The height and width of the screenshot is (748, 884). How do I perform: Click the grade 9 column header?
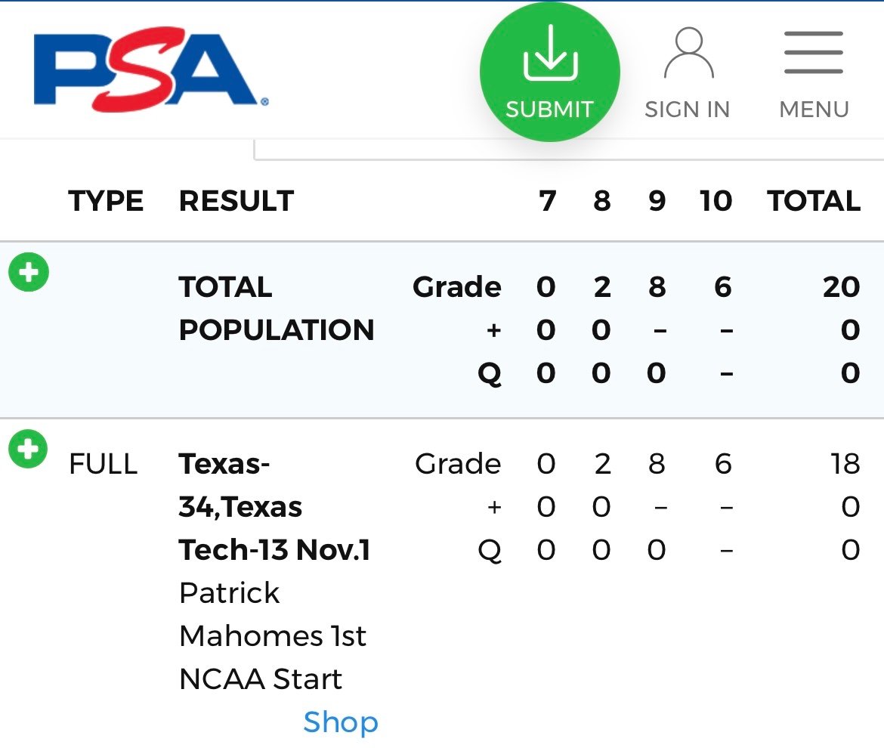point(657,201)
